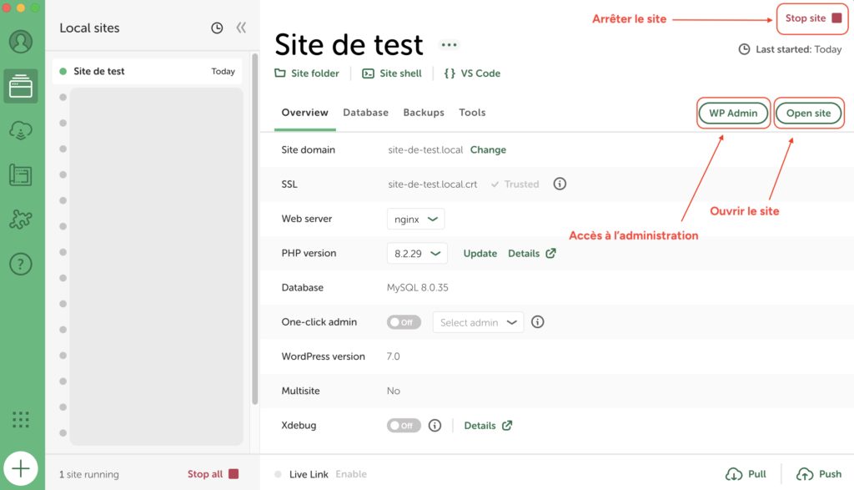Click the Last started: Today text
Viewport: 854px width, 490px height.
point(791,49)
